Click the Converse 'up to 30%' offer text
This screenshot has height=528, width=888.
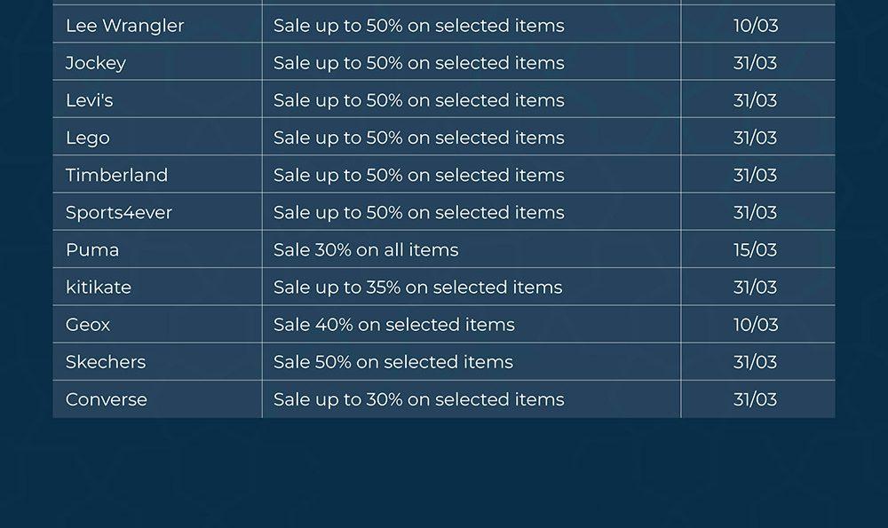[418, 399]
